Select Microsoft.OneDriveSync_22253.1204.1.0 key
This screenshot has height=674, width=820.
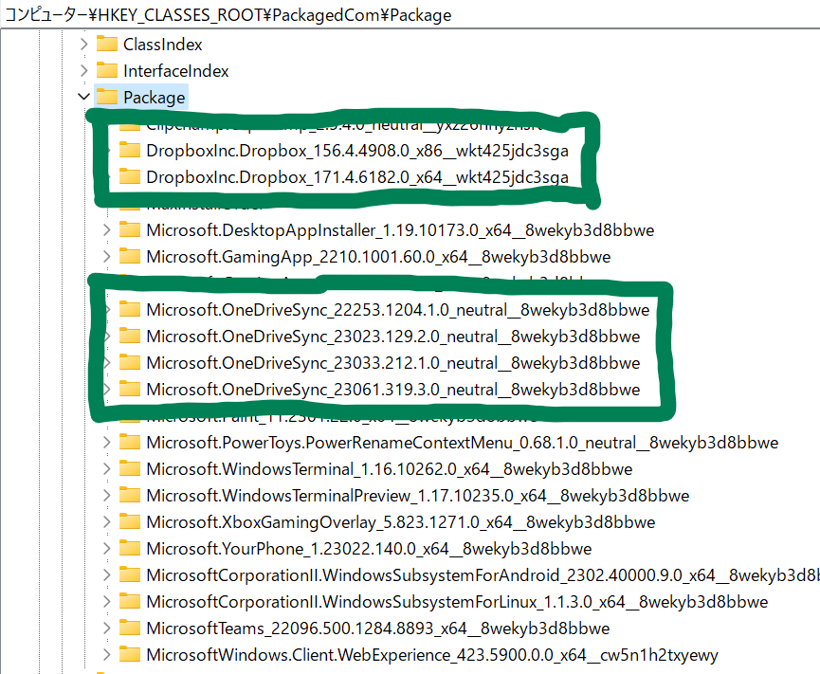[x=398, y=310]
